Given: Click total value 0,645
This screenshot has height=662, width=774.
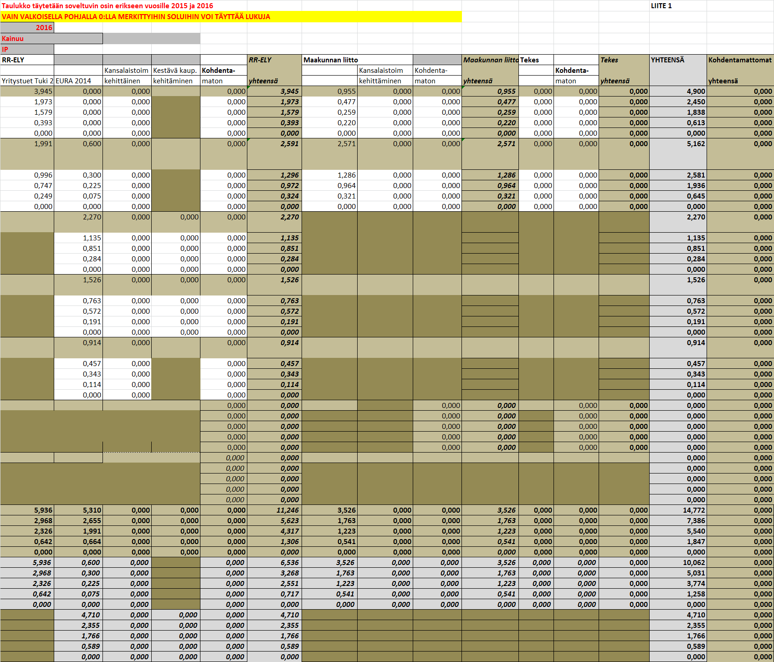Looking at the screenshot, I should coord(678,196).
